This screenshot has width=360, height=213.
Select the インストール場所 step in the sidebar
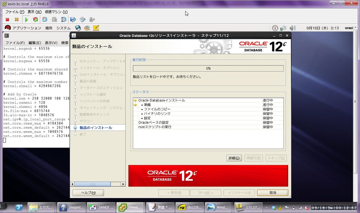pos(93,95)
